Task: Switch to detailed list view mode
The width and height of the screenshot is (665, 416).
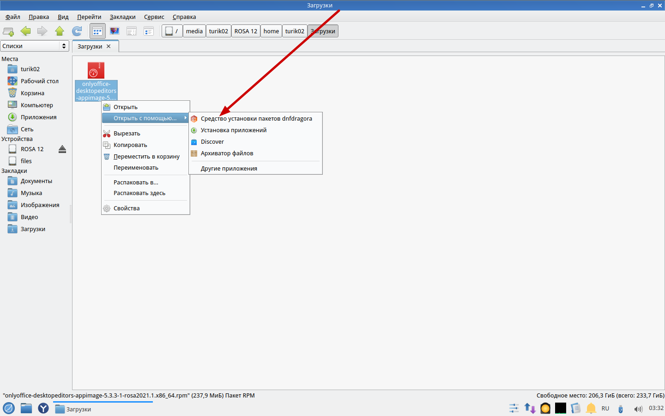Action: [x=149, y=31]
